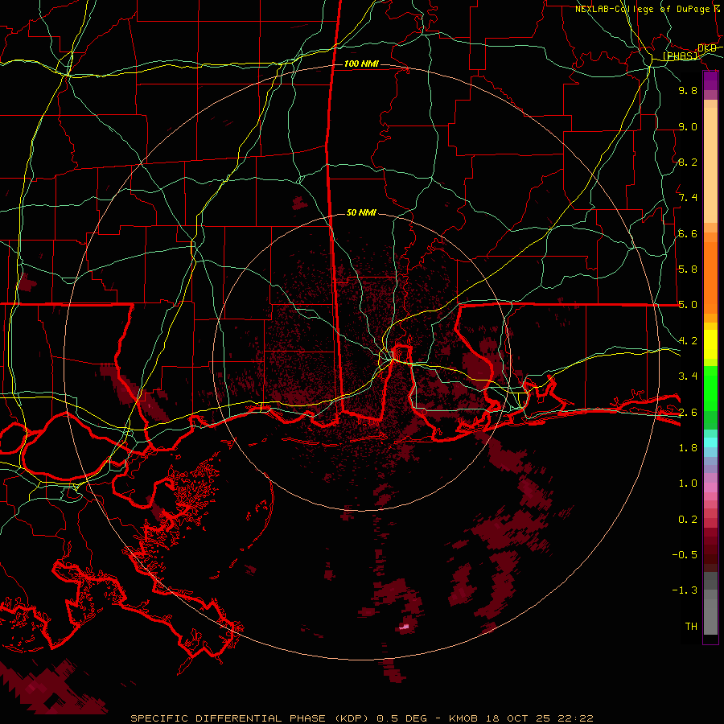
Task: Click the 5.0 scale value
Action: [688, 305]
